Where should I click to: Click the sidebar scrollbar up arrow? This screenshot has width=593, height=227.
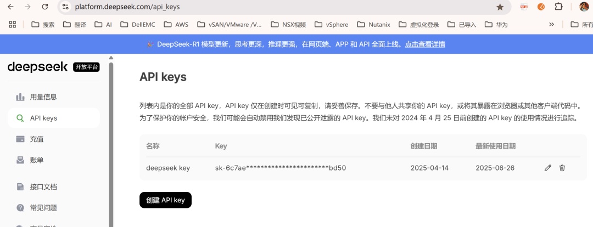(111, 58)
